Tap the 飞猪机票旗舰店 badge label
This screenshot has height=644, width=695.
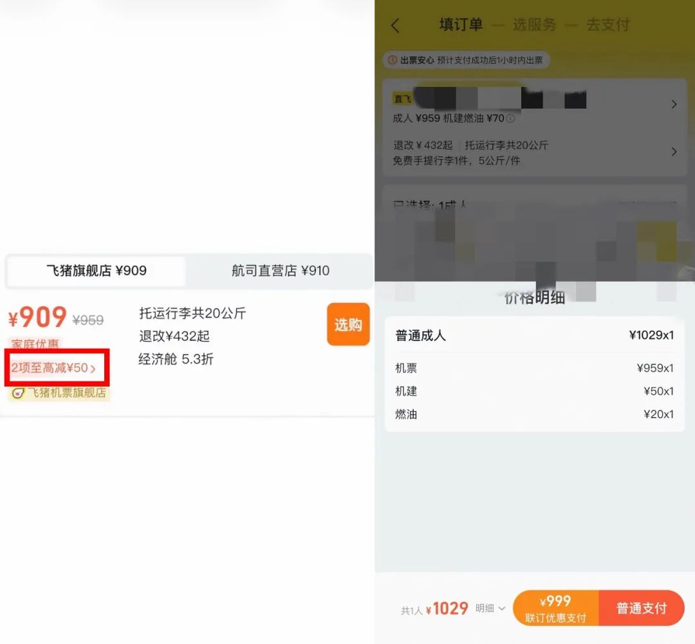click(x=66, y=393)
